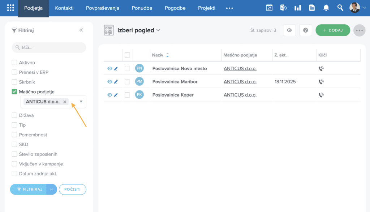Open the Matično podjetje dropdown arrow

click(x=81, y=102)
